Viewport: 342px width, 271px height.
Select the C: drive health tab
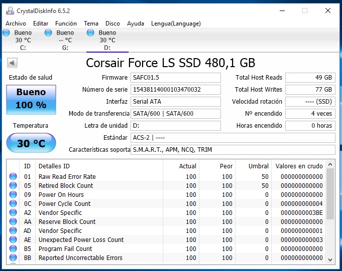tap(23, 40)
